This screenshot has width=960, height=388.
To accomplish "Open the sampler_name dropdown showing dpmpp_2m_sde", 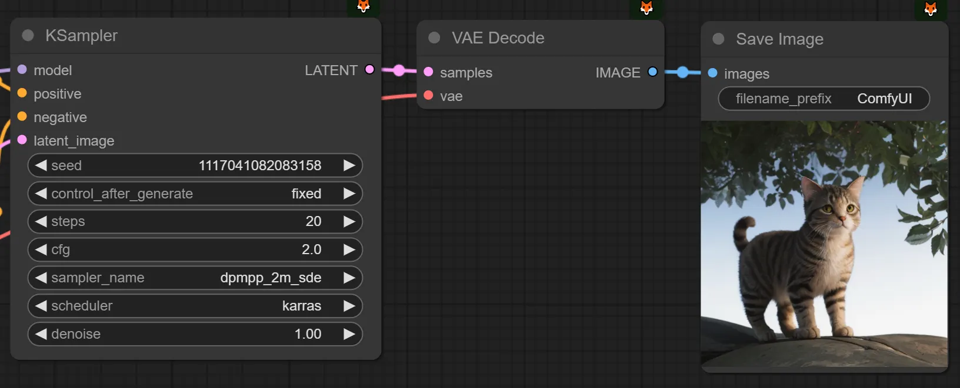I will (194, 278).
